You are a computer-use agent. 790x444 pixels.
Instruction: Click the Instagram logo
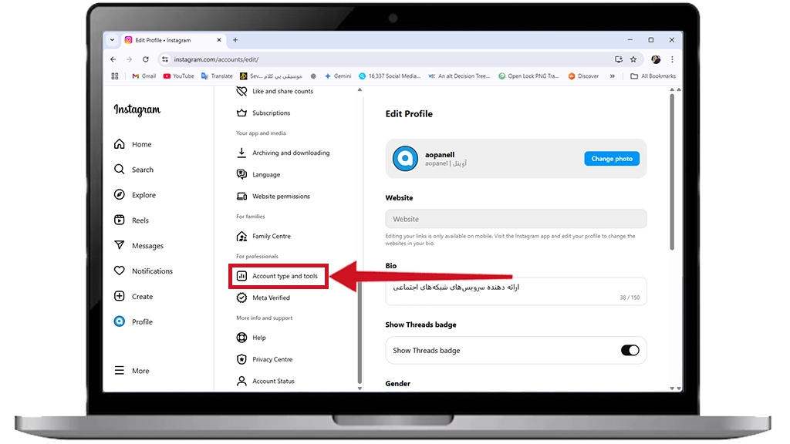click(x=137, y=109)
